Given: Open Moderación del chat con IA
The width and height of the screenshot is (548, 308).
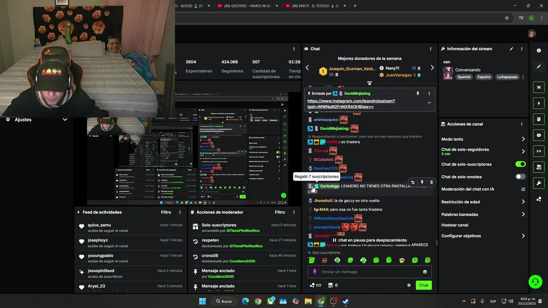Looking at the screenshot, I should (x=483, y=189).
